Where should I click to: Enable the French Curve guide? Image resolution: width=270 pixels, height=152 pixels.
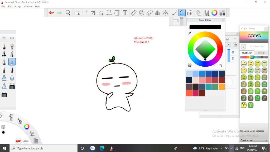click(x=150, y=13)
